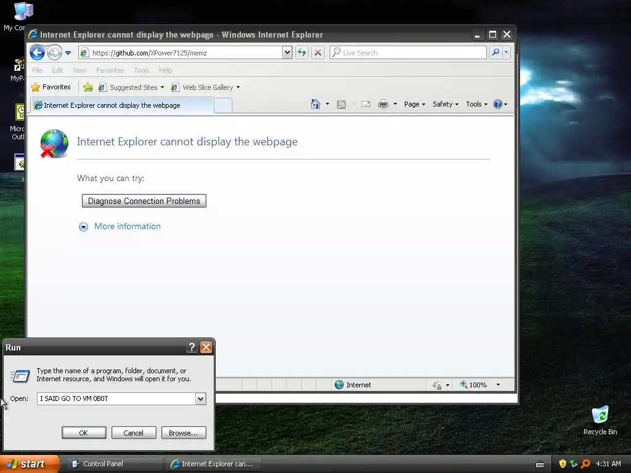631x473 pixels.
Task: Select the 'cannot display the webpage' tab
Action: (122, 105)
